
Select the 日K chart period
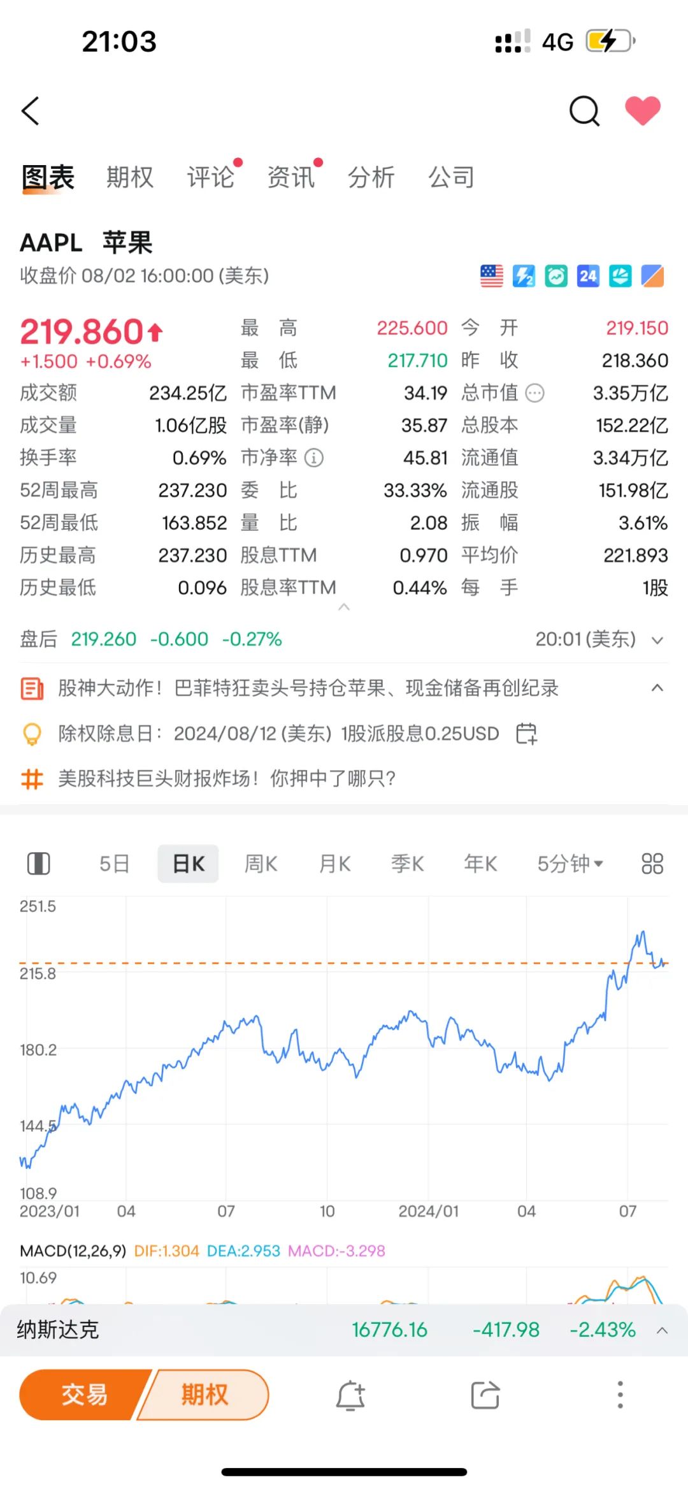tap(188, 864)
